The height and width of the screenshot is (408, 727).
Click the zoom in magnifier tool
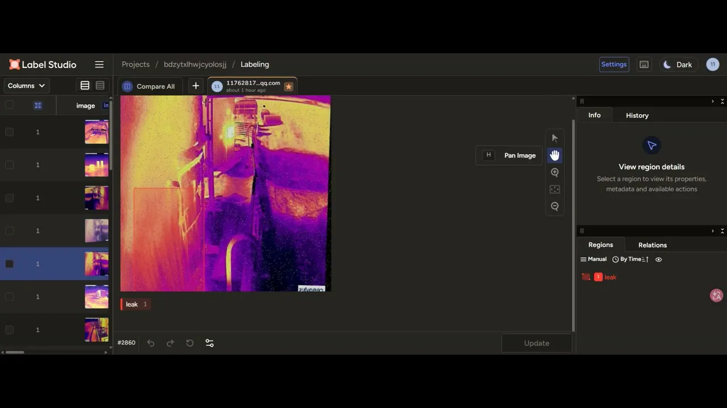555,172
